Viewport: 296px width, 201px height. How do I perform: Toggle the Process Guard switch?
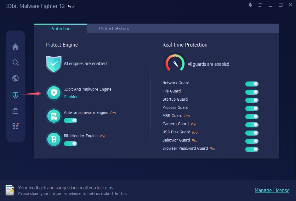pos(252,109)
